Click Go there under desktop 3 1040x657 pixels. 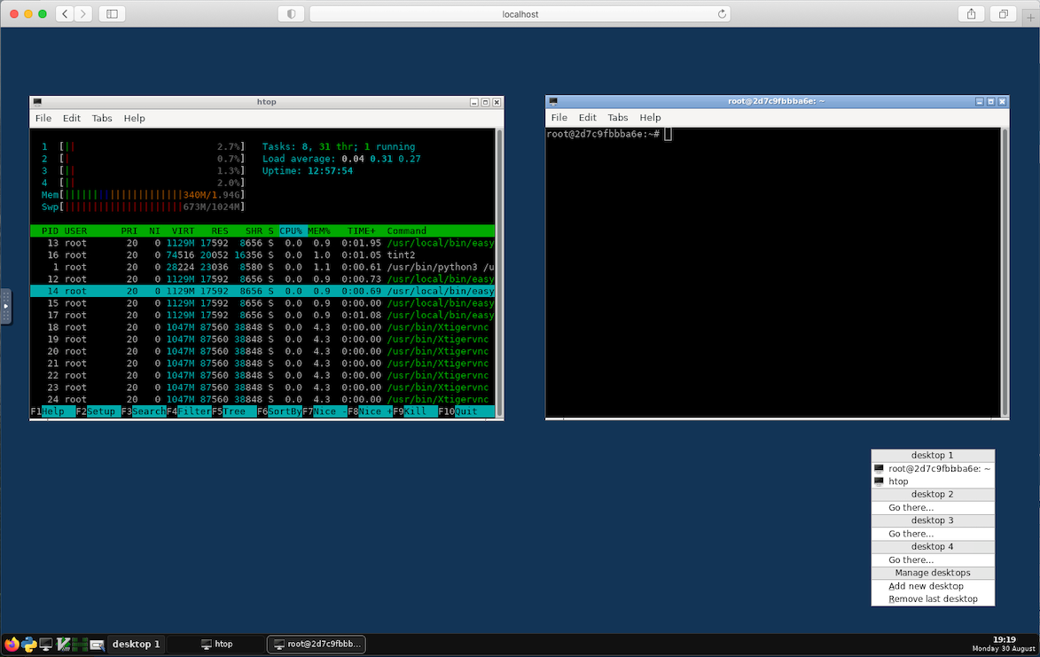pos(933,534)
